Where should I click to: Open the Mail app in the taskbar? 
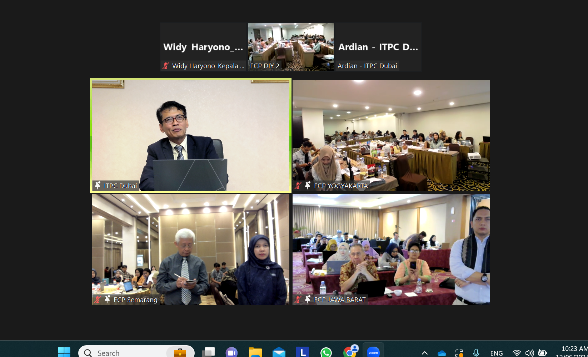click(279, 352)
